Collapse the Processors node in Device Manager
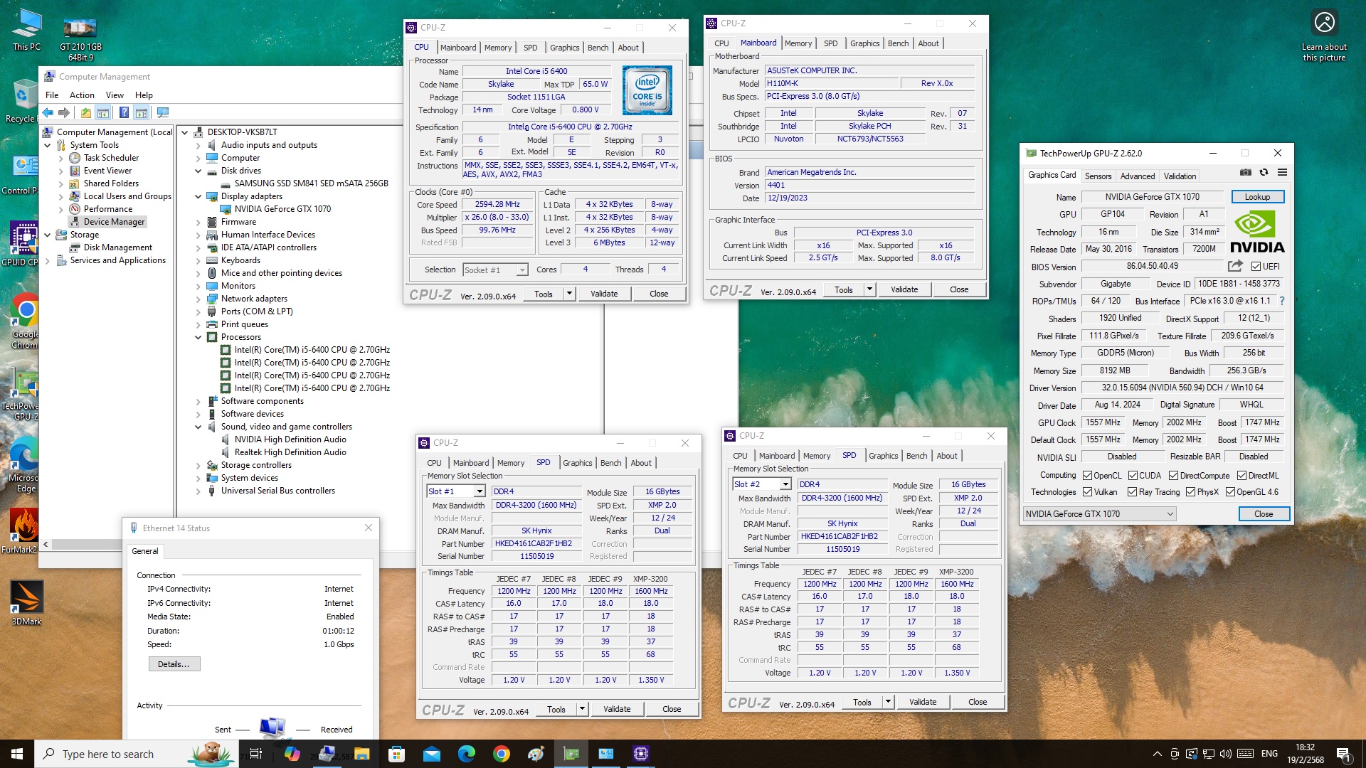Image resolution: width=1366 pixels, height=768 pixels. point(198,338)
